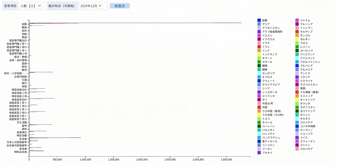Screen dimensions: 337x166
Task: Click the 高度専門職合計 axis label
Action: [18, 40]
